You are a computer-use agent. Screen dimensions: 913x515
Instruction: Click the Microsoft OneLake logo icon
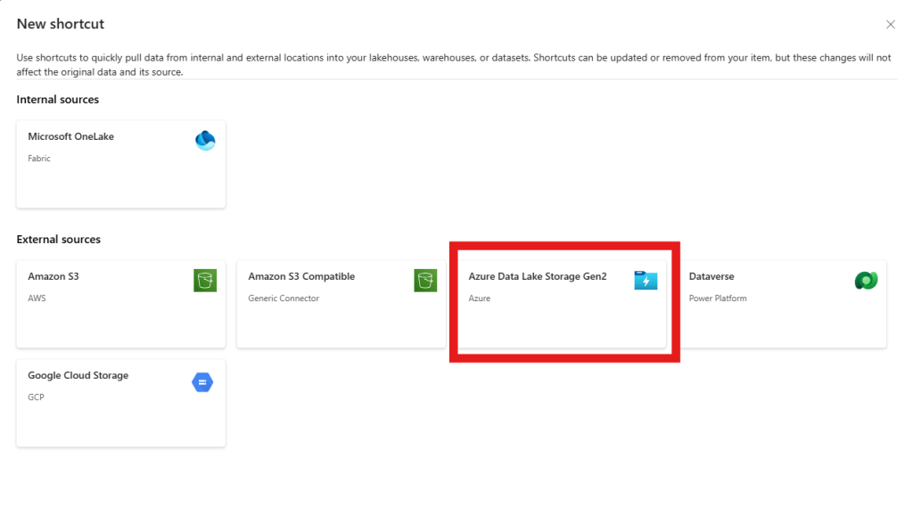click(205, 141)
